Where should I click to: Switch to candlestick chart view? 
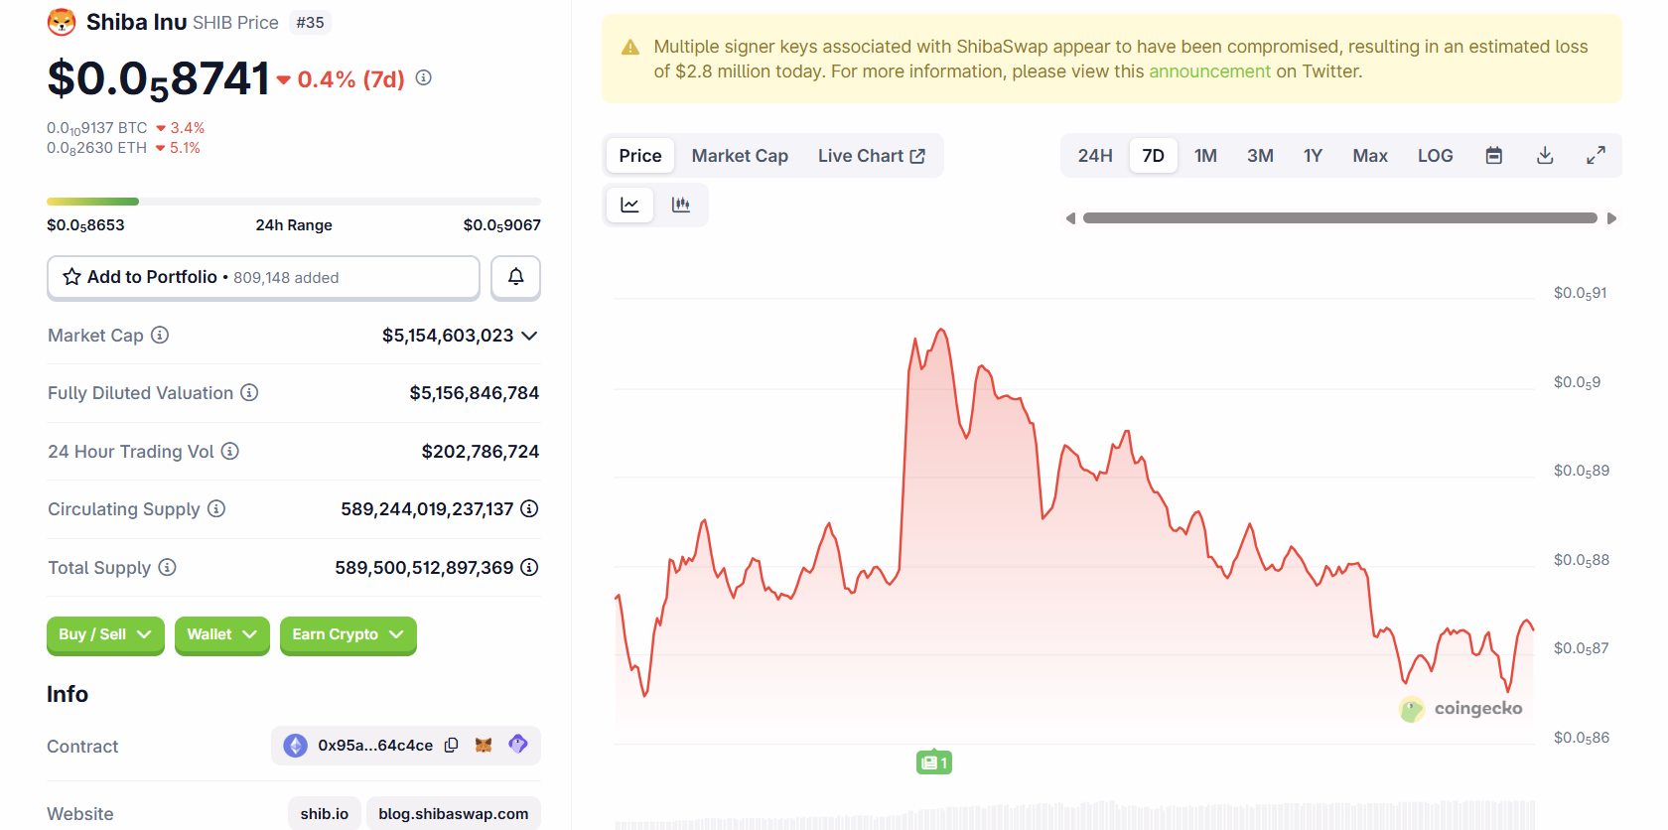click(681, 206)
